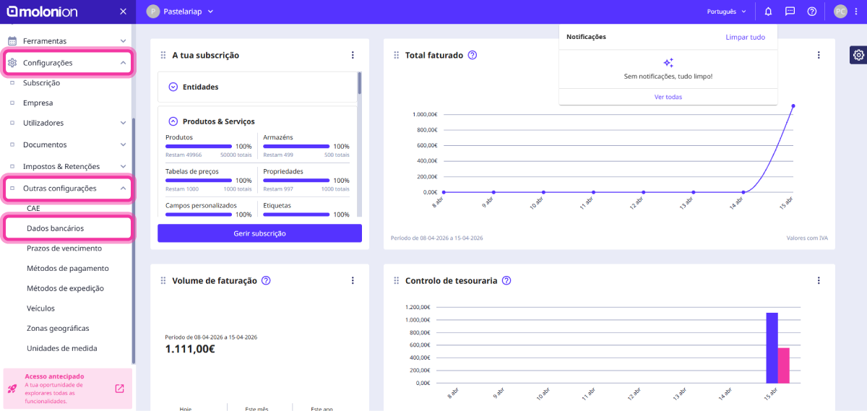Click the Gerir subscrição button
The width and height of the screenshot is (867, 411).
(259, 233)
